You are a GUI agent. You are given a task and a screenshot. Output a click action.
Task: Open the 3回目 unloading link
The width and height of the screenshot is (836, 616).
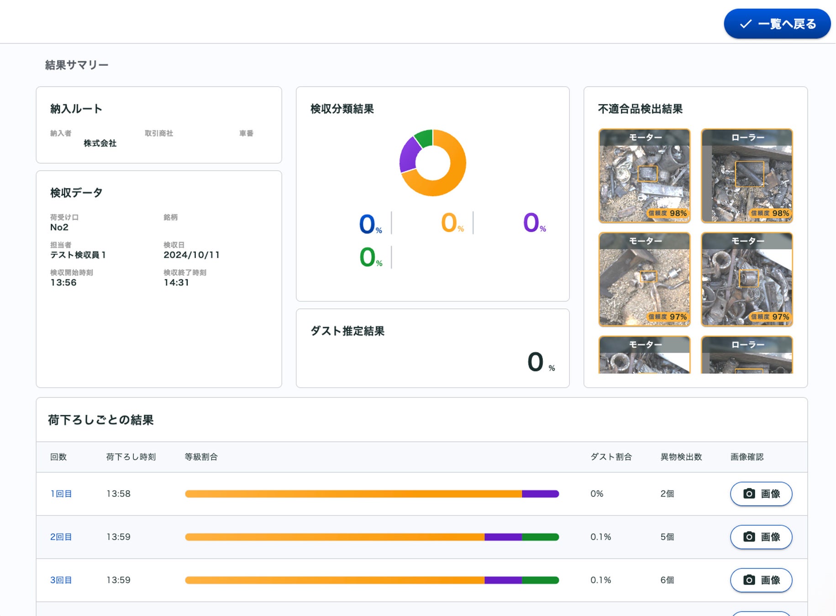(61, 580)
